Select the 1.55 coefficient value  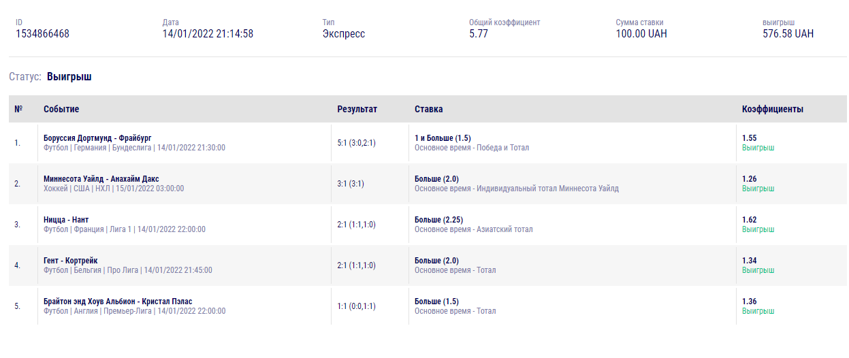click(x=749, y=138)
